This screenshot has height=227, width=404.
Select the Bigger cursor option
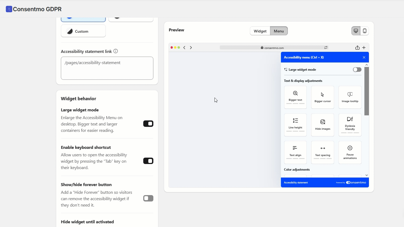pos(322,97)
